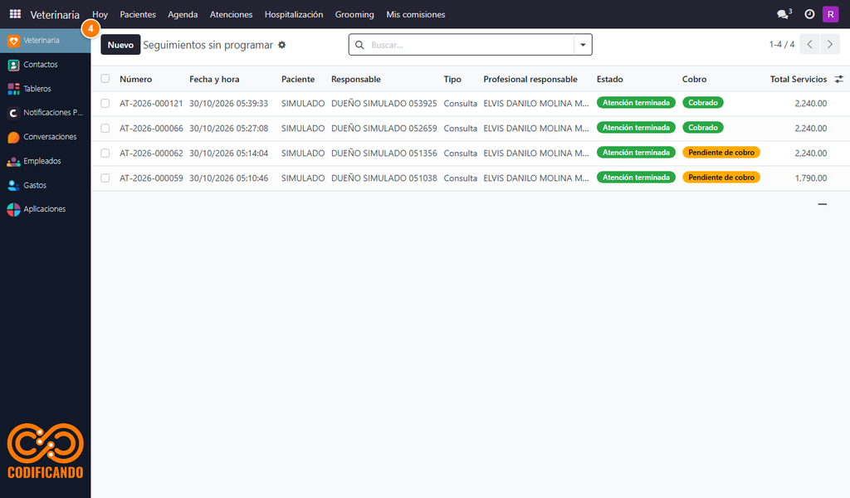
Task: Open the Agenda menu
Action: tap(183, 15)
